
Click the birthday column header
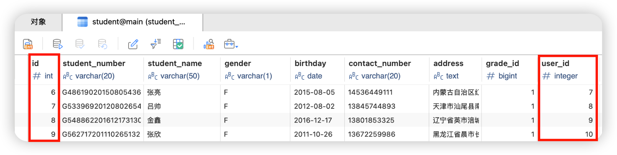pos(310,63)
